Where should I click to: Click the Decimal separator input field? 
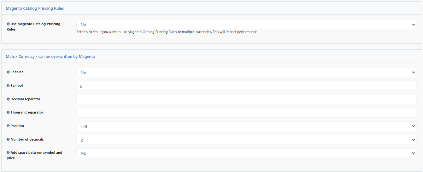(246, 99)
